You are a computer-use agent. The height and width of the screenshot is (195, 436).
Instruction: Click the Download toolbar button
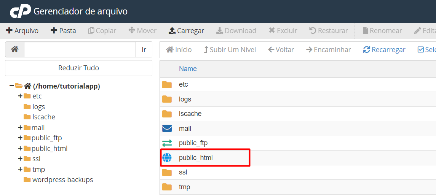(x=236, y=30)
